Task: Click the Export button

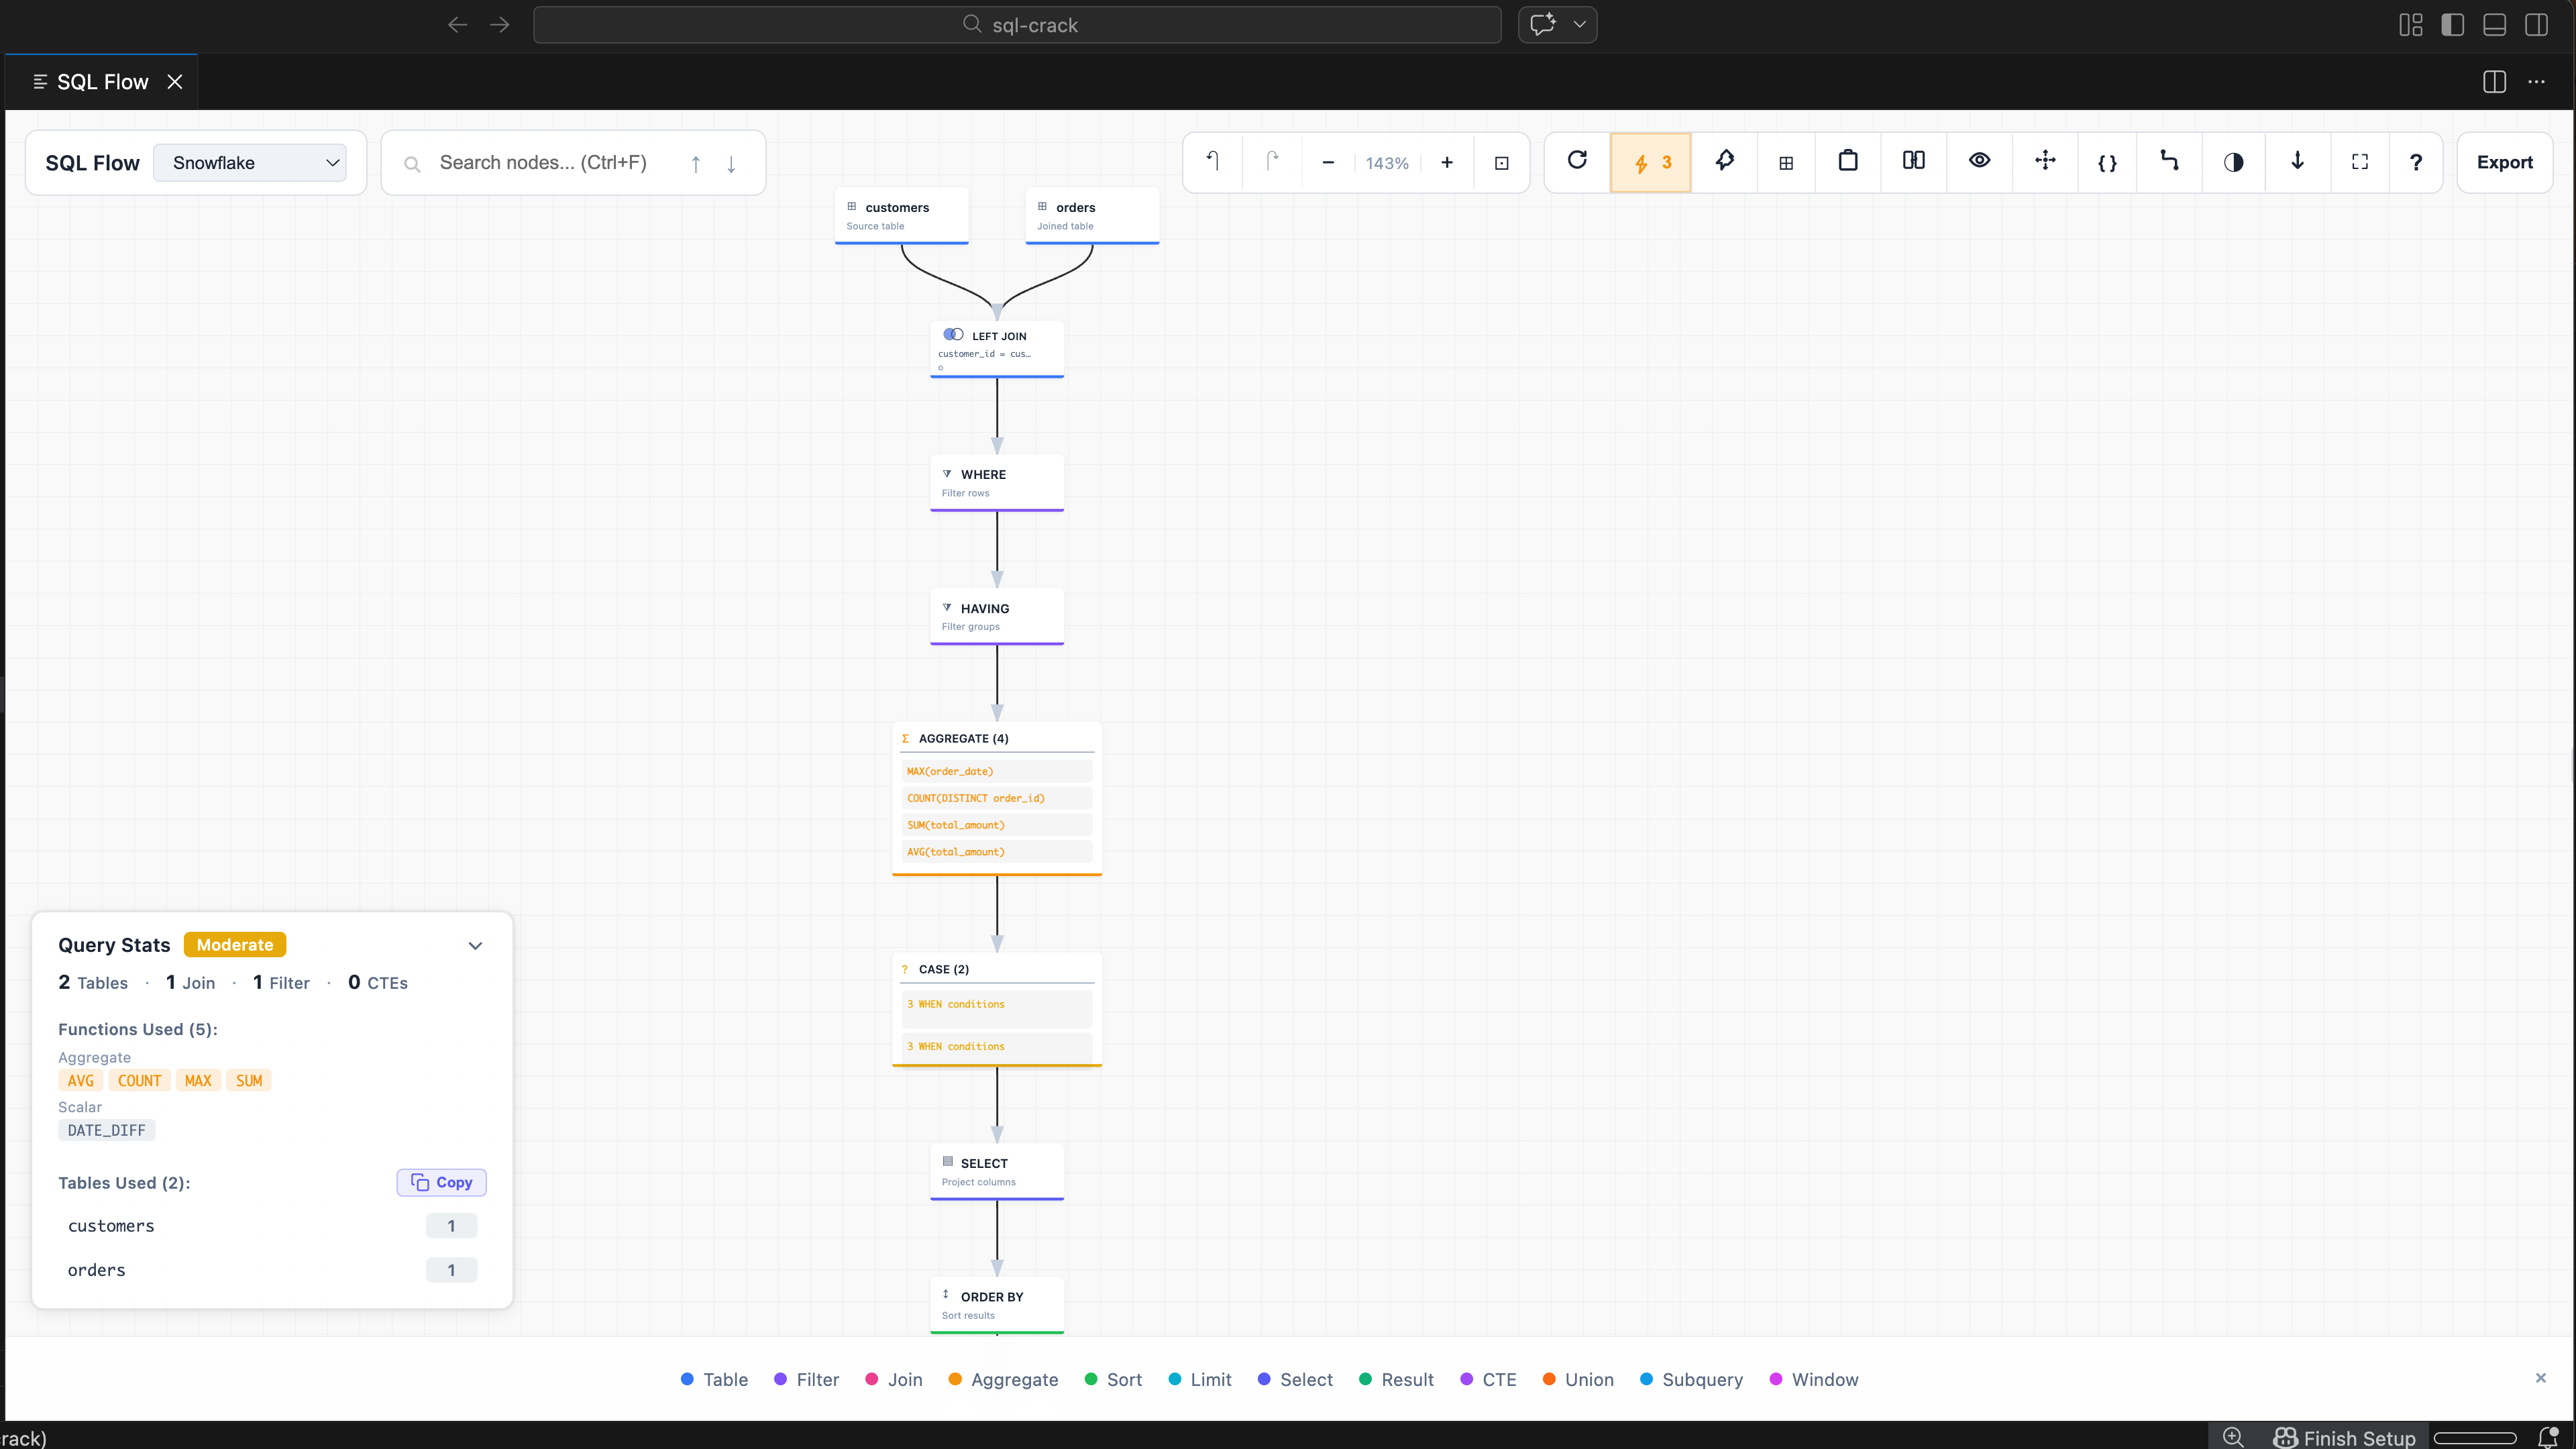Action: 2504,161
